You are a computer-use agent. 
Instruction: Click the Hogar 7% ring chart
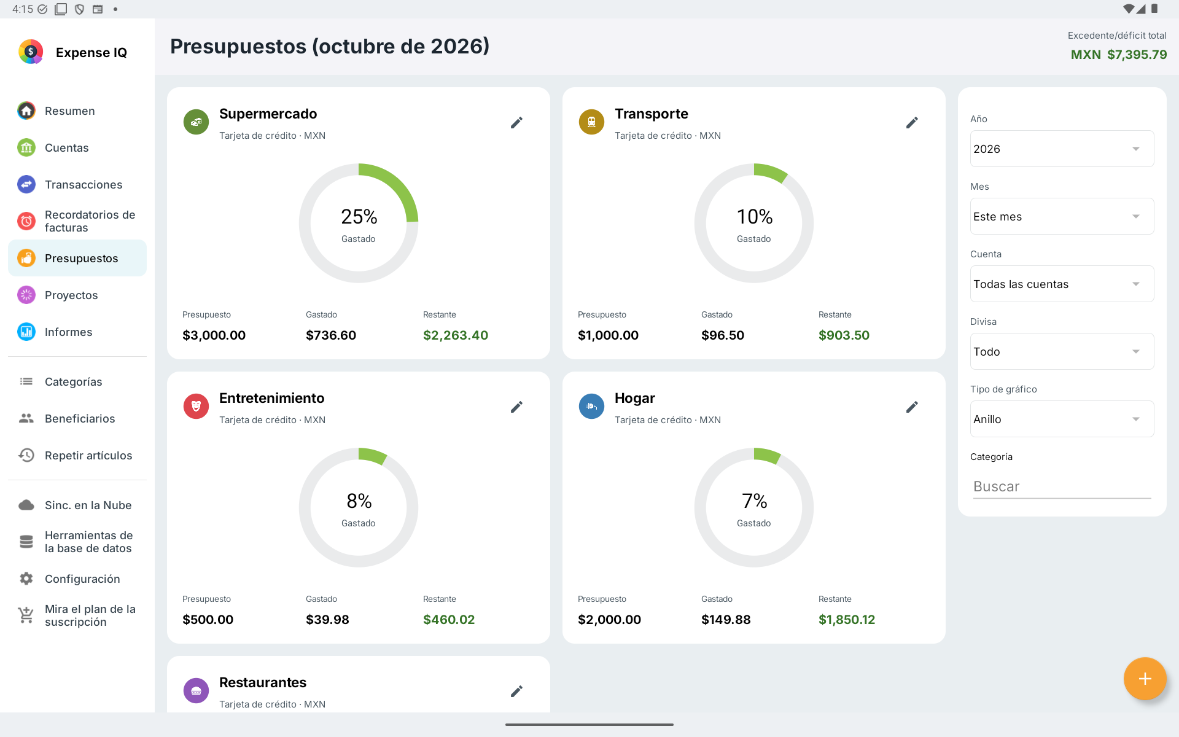[754, 507]
